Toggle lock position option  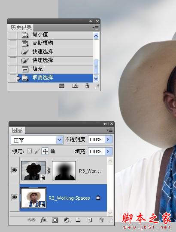coord(45,151)
